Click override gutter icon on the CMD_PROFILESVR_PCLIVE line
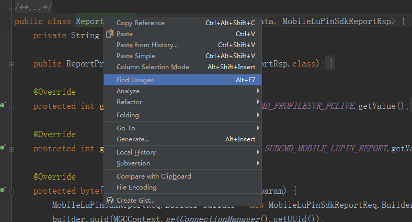This screenshot has width=412, height=222. [x=3, y=106]
